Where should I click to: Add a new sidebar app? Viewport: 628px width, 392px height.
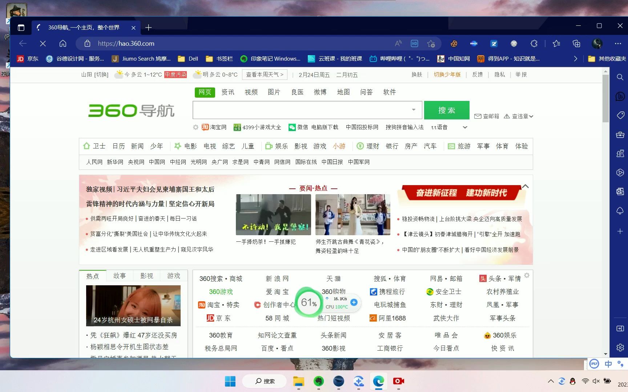point(620,231)
